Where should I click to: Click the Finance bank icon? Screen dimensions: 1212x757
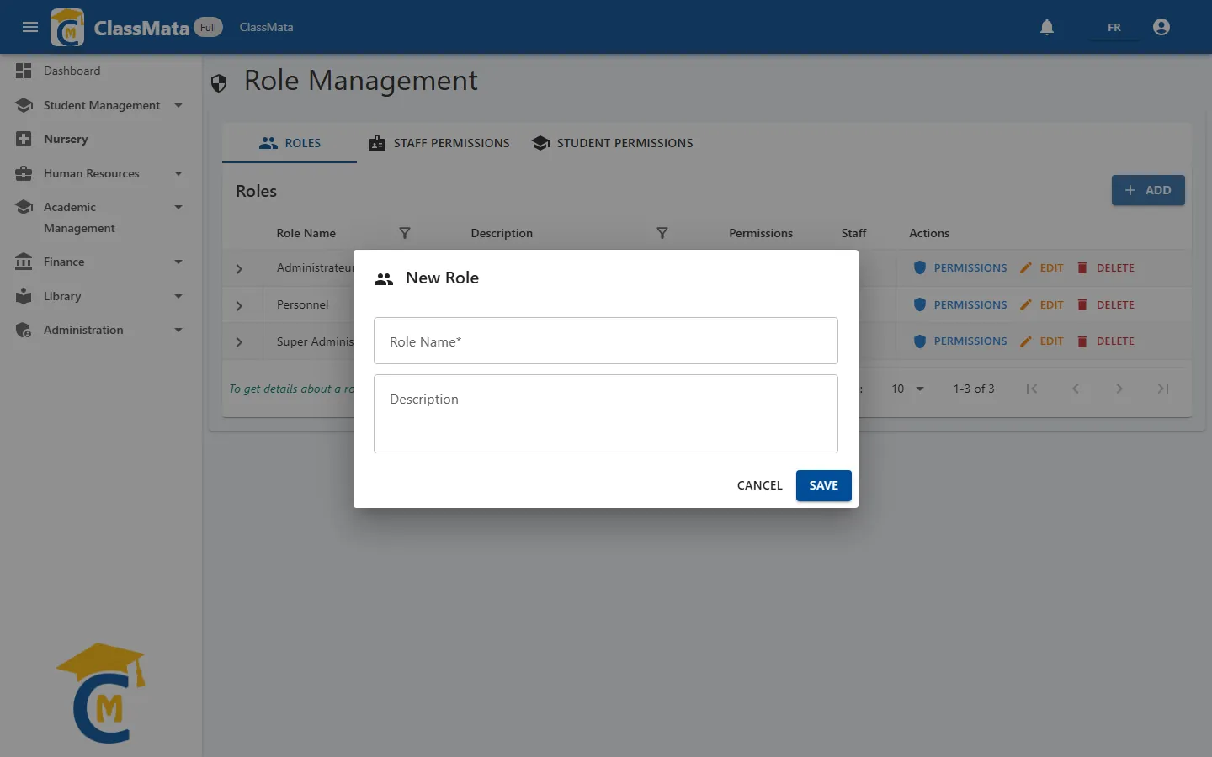(24, 262)
